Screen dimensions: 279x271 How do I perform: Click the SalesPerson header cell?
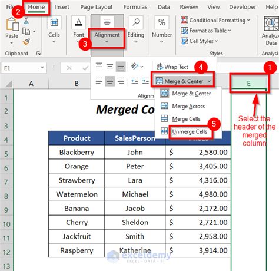pos(135,138)
